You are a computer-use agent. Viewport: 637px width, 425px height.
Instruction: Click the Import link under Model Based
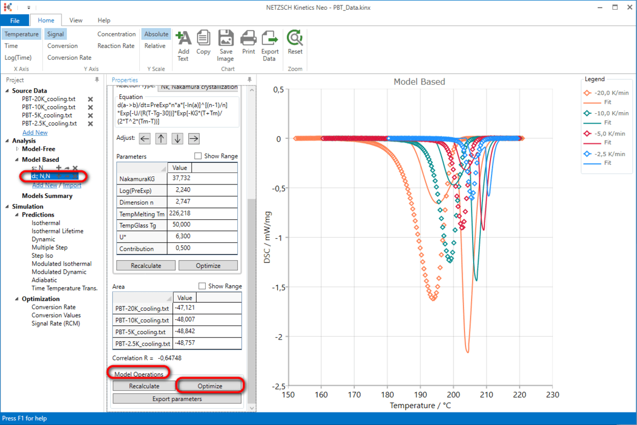coord(72,185)
